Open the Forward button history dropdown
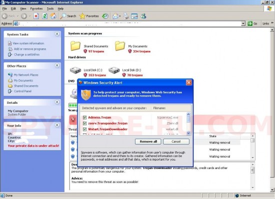The height and width of the screenshot is (199, 275). click(30, 16)
